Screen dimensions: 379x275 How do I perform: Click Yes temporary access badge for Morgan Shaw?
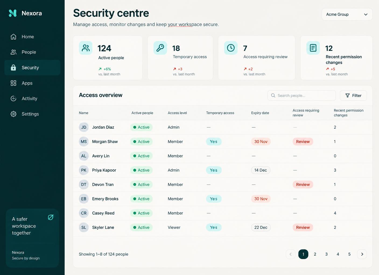pyautogui.click(x=214, y=142)
